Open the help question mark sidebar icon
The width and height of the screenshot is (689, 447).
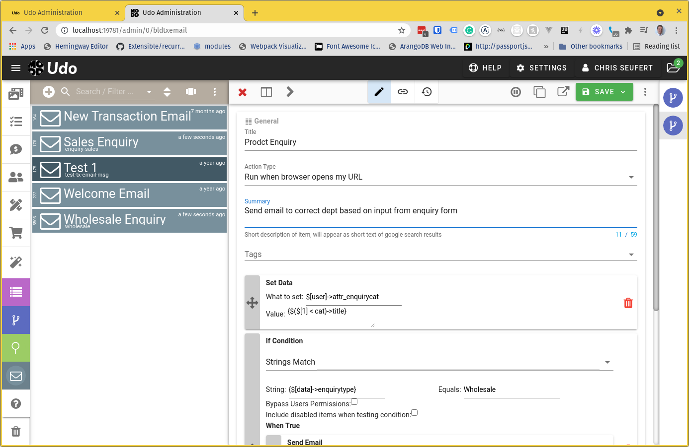(16, 404)
